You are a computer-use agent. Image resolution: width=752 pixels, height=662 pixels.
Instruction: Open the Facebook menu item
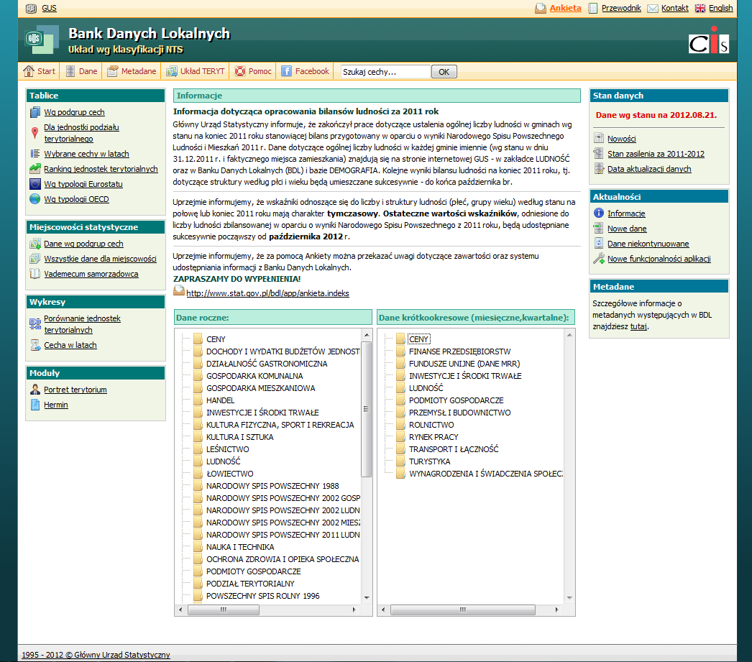coord(312,71)
